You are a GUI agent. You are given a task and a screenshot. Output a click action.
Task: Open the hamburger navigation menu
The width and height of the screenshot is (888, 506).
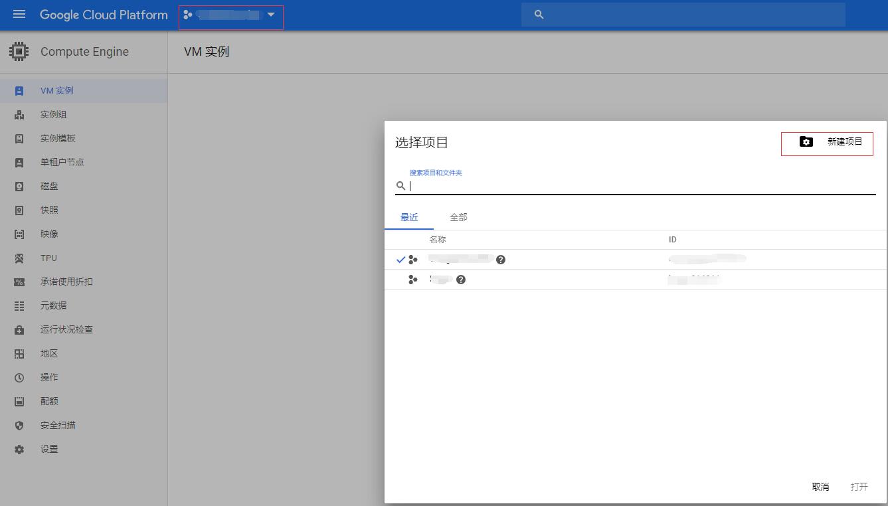(19, 14)
